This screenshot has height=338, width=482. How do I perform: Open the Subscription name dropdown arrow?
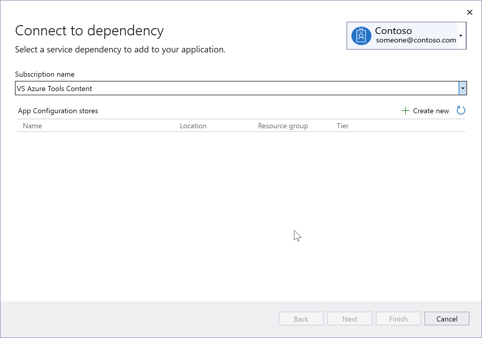pyautogui.click(x=463, y=88)
